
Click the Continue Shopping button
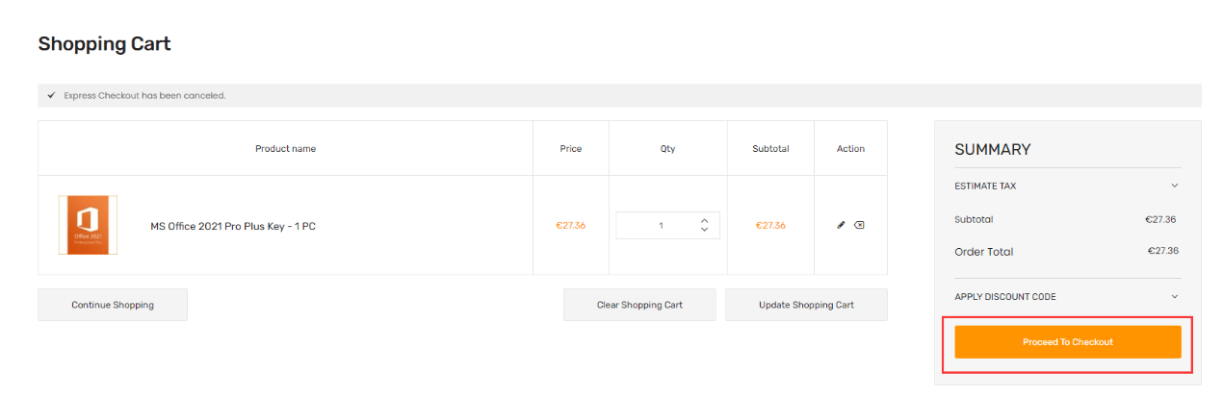tap(113, 305)
